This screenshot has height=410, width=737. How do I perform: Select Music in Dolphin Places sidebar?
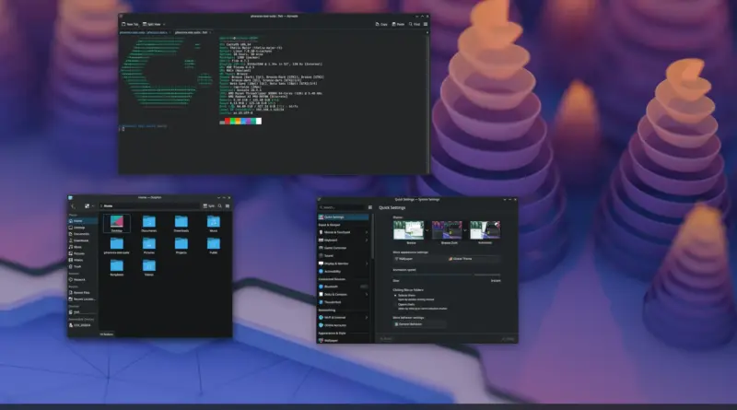coord(82,247)
